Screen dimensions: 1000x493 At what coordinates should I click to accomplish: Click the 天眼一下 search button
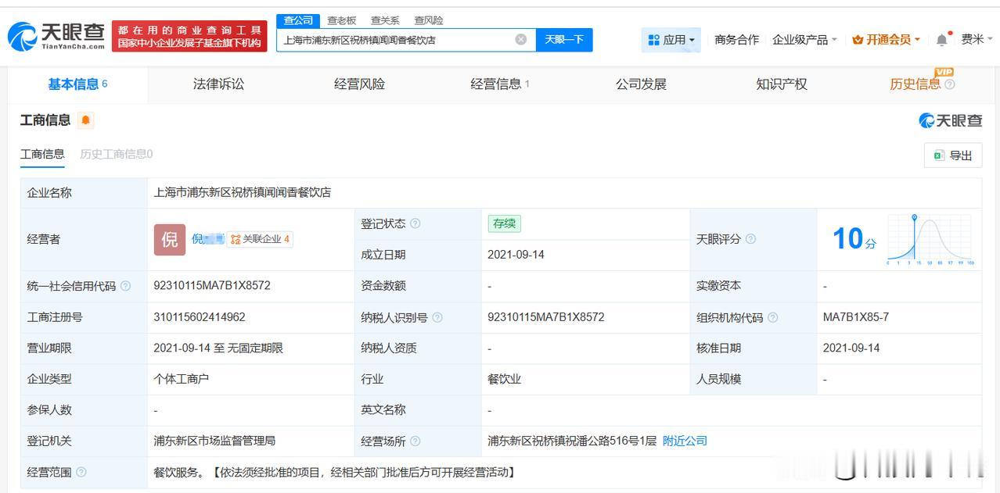564,40
